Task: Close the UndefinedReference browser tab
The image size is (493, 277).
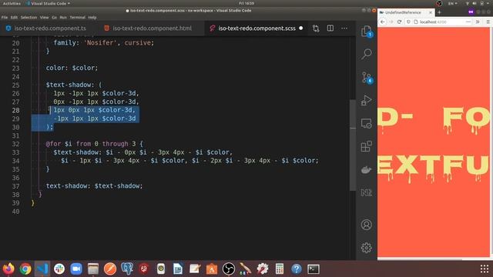Action: click(431, 12)
